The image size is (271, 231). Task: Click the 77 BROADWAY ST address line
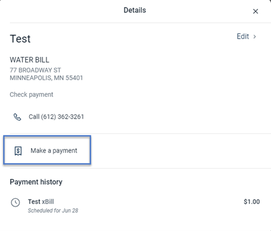pyautogui.click(x=35, y=70)
